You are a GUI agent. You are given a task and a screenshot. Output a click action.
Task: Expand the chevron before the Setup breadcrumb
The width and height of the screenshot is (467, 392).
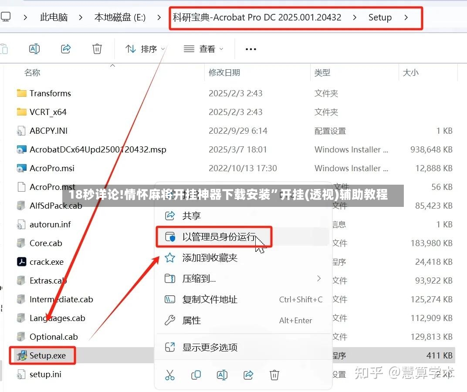coord(355,17)
